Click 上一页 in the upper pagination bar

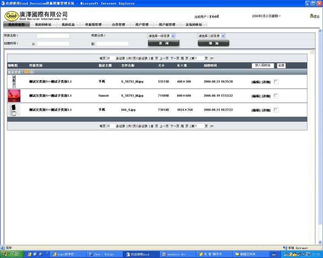pos(164,58)
